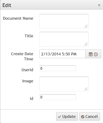Click the Create Date Time label
This screenshot has height=123, width=103.
click(22, 56)
